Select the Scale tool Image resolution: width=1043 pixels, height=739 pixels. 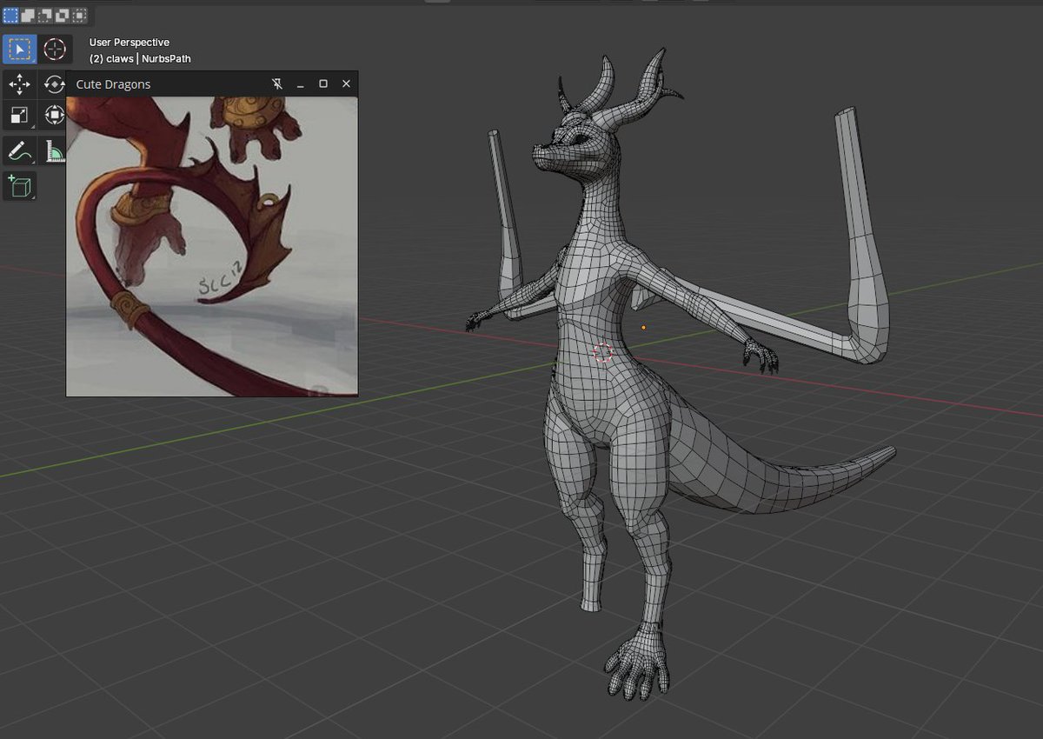(19, 115)
